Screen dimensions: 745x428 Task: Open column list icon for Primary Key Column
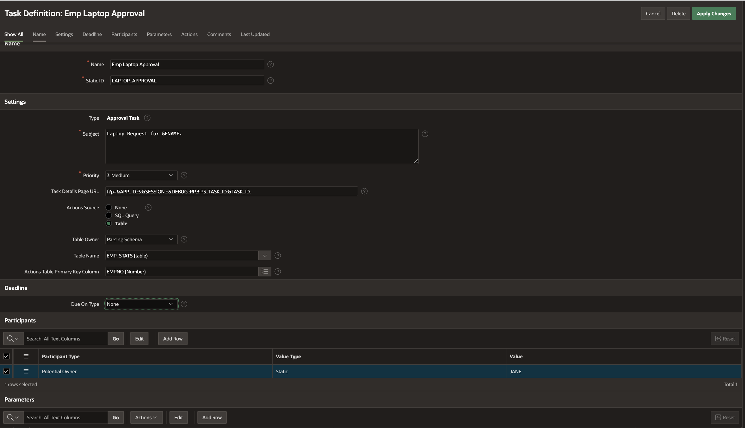point(265,272)
